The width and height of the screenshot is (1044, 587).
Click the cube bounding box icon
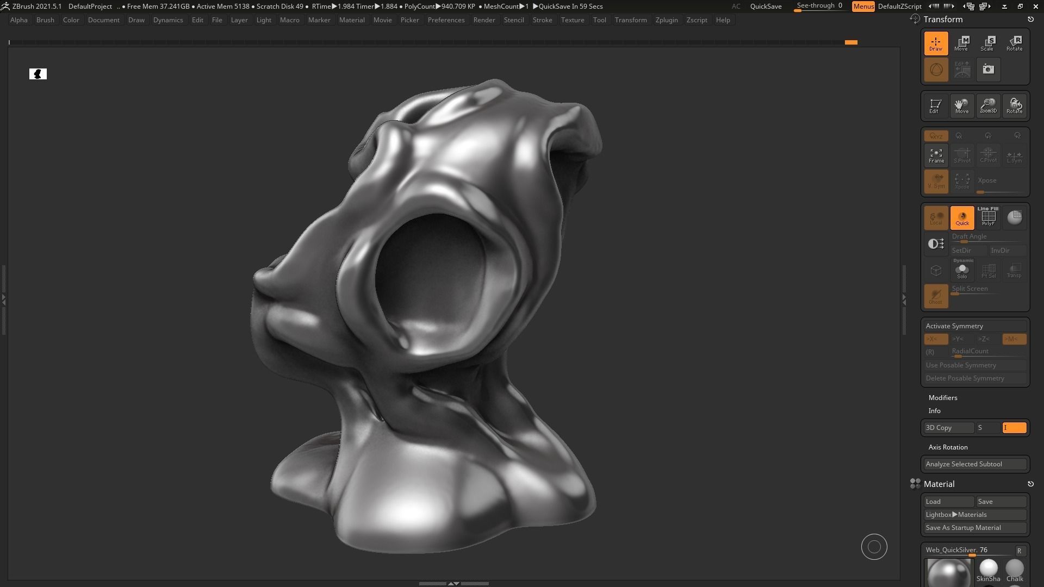click(x=936, y=270)
